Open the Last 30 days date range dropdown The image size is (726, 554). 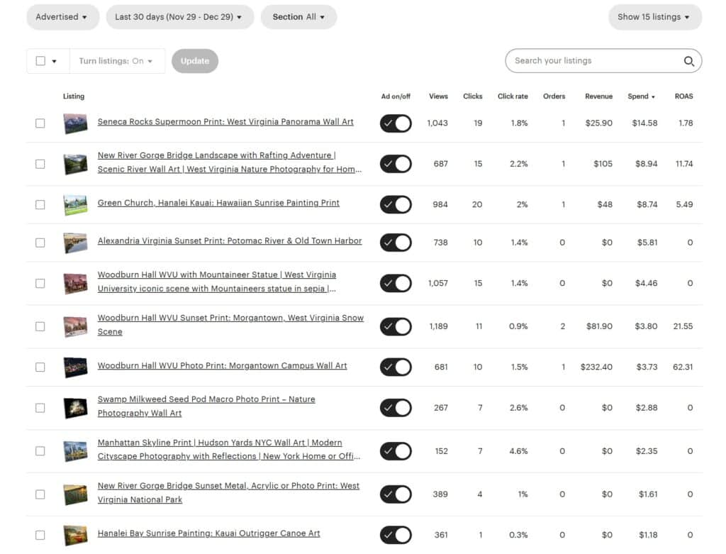tap(179, 16)
